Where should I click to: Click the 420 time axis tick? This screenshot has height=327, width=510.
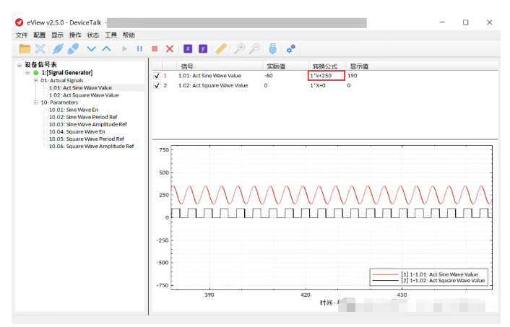306,295
